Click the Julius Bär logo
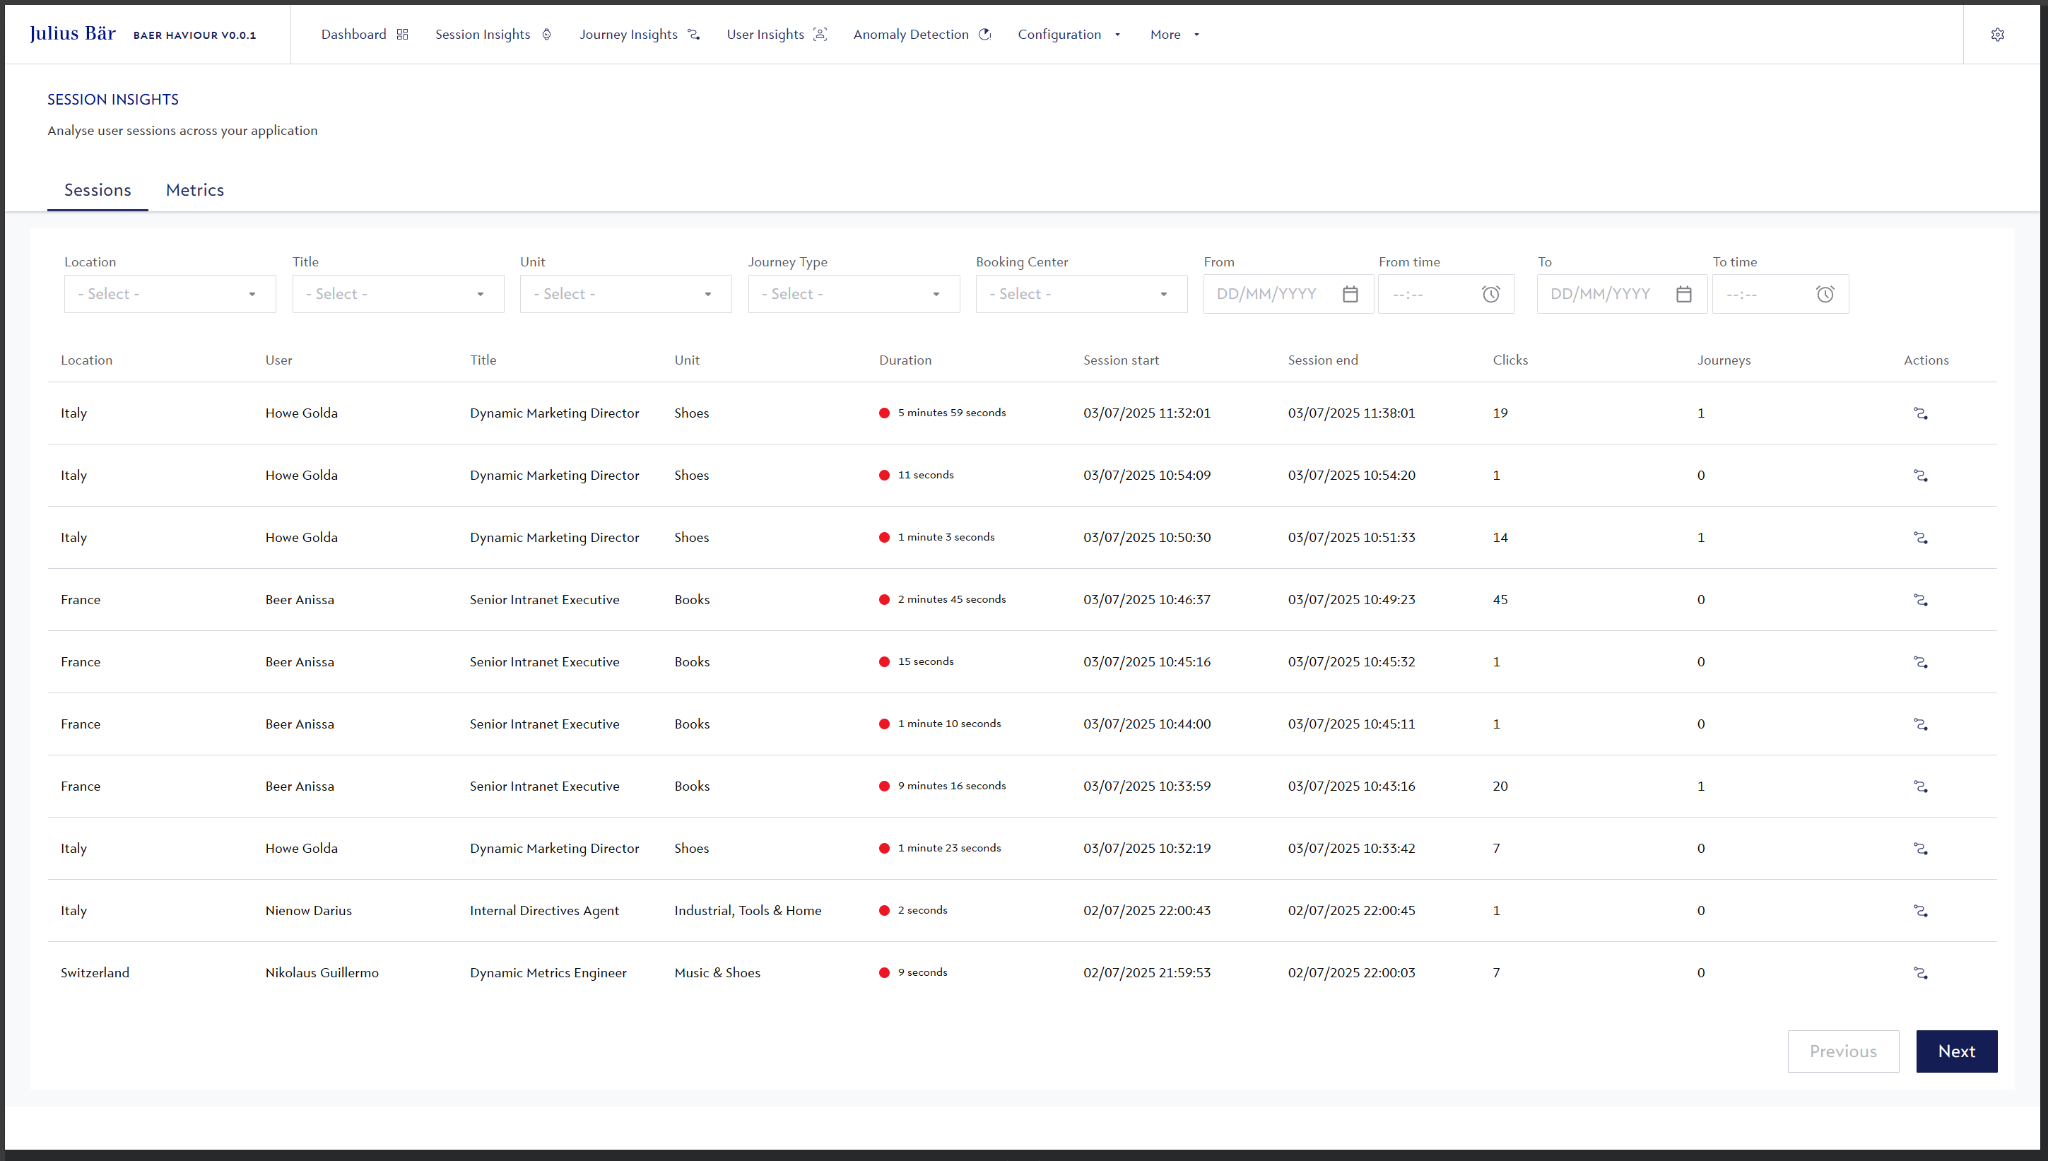Viewport: 2048px width, 1161px height. [73, 33]
